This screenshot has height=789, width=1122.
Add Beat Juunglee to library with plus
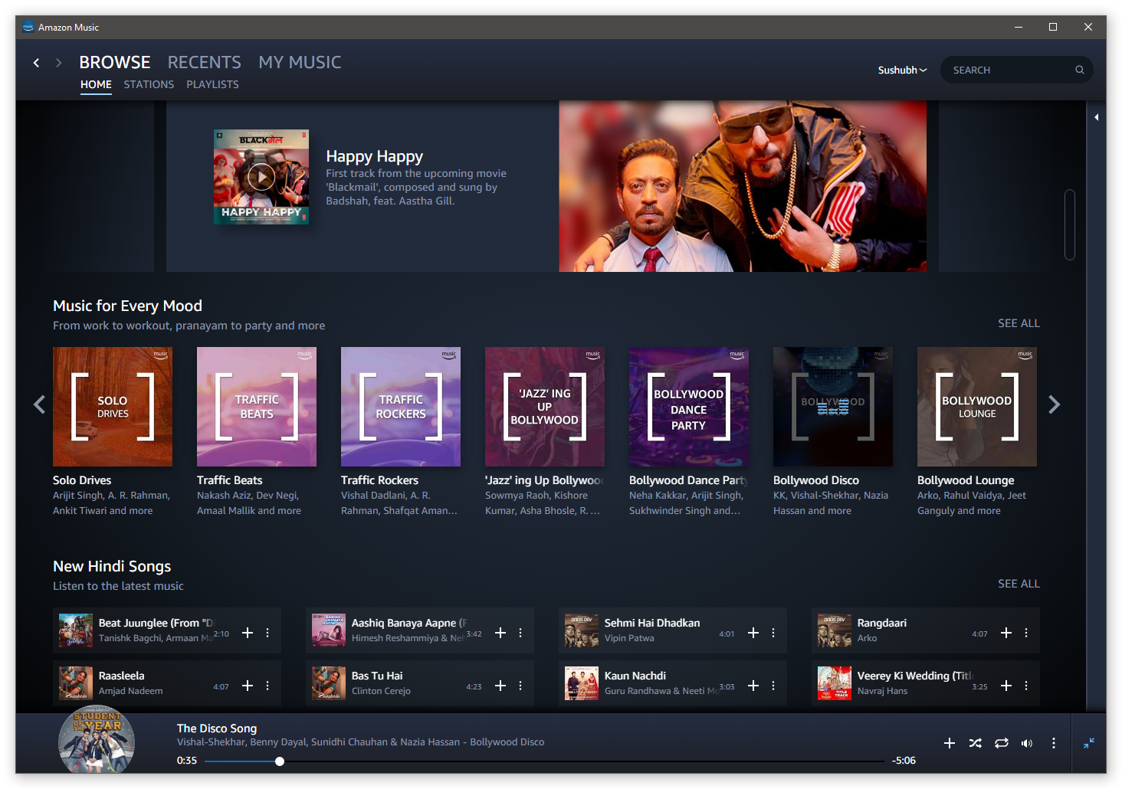[248, 633]
